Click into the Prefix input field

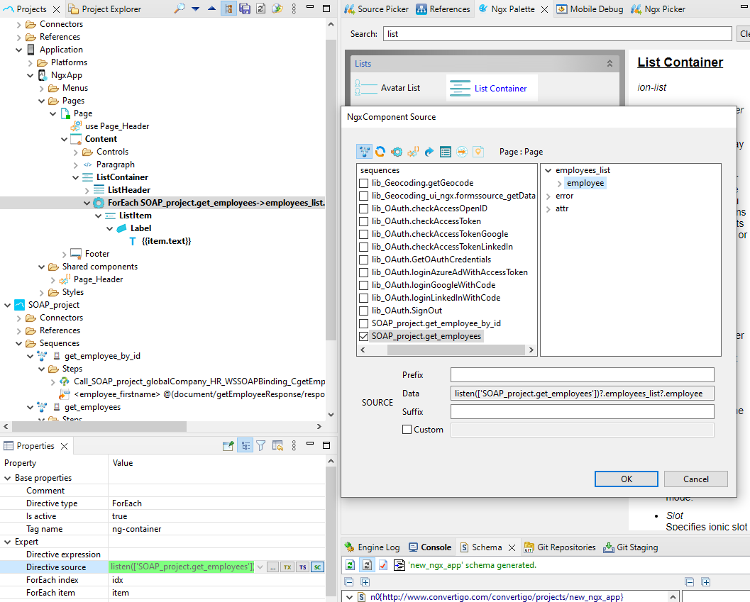click(582, 375)
